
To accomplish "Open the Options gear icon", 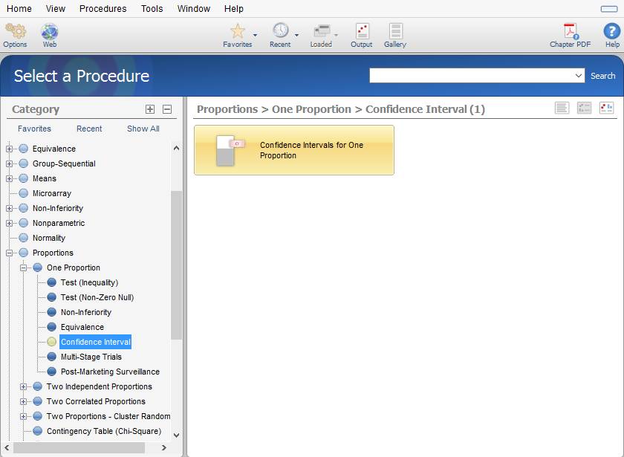I will pos(15,31).
